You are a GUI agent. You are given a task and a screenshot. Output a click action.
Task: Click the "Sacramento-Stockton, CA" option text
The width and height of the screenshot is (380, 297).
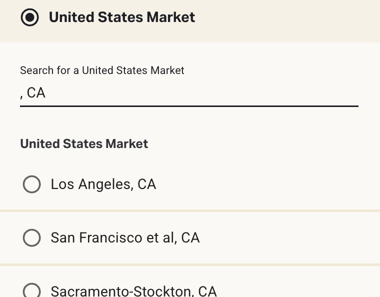pyautogui.click(x=133, y=291)
